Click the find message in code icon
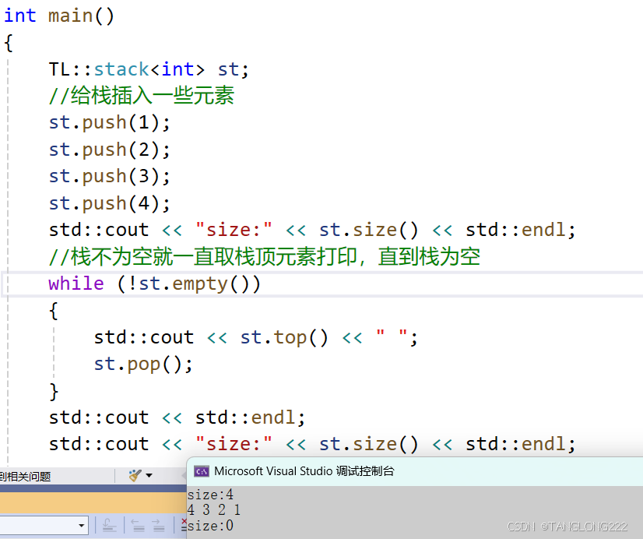Screen dimensions: 643x539 click(x=109, y=525)
